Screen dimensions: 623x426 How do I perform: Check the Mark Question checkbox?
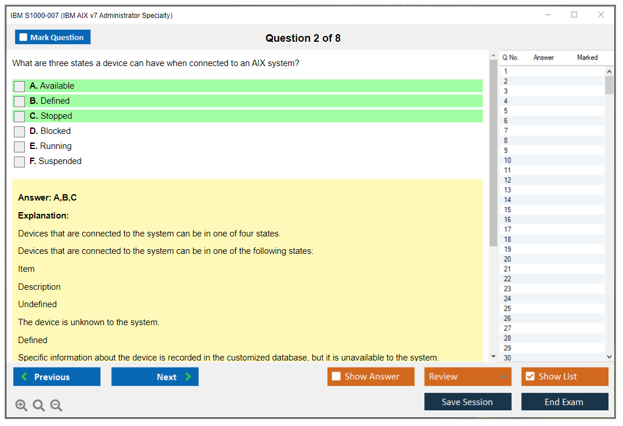(24, 38)
